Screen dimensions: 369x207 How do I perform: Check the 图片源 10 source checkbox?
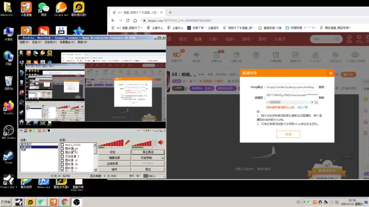(62, 164)
